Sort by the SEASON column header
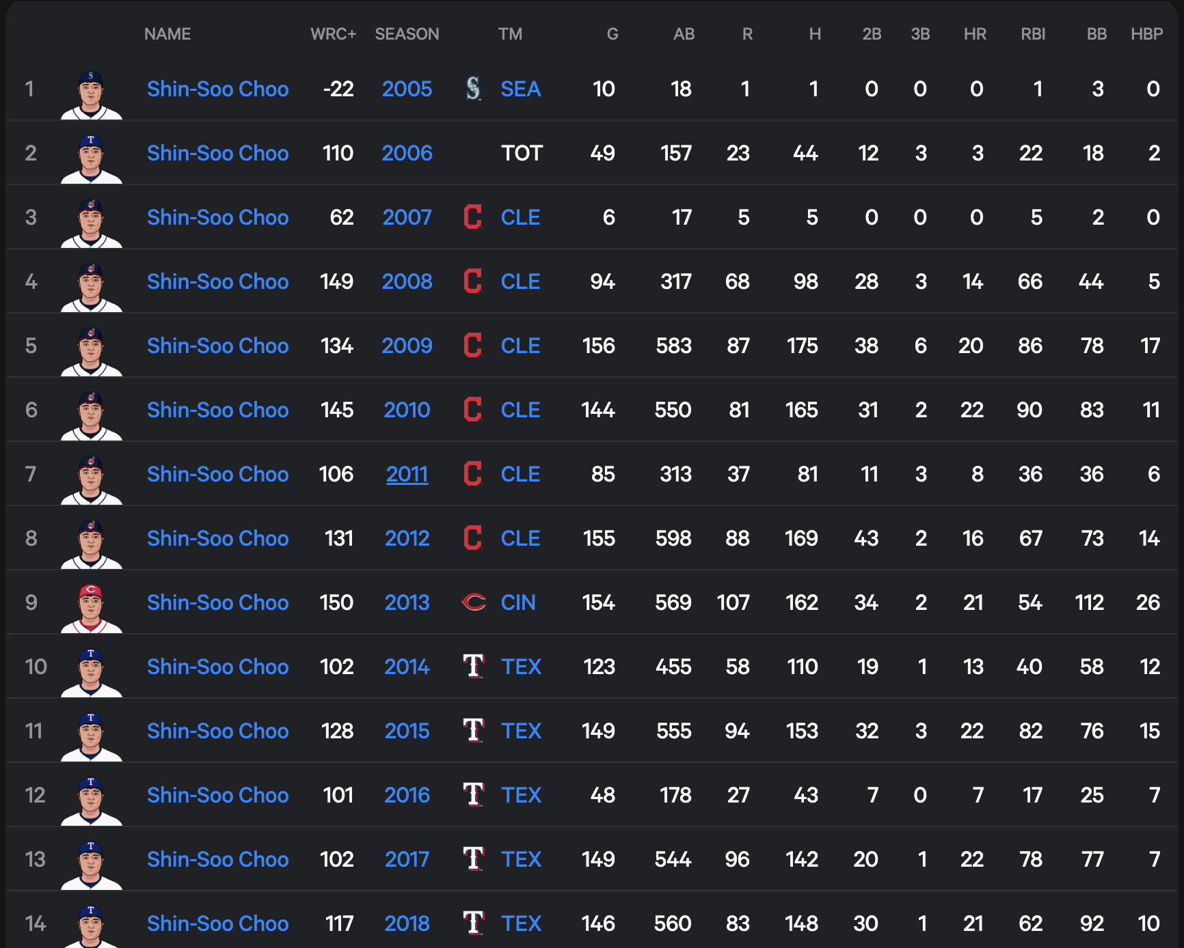Image resolution: width=1184 pixels, height=948 pixels. click(x=407, y=34)
